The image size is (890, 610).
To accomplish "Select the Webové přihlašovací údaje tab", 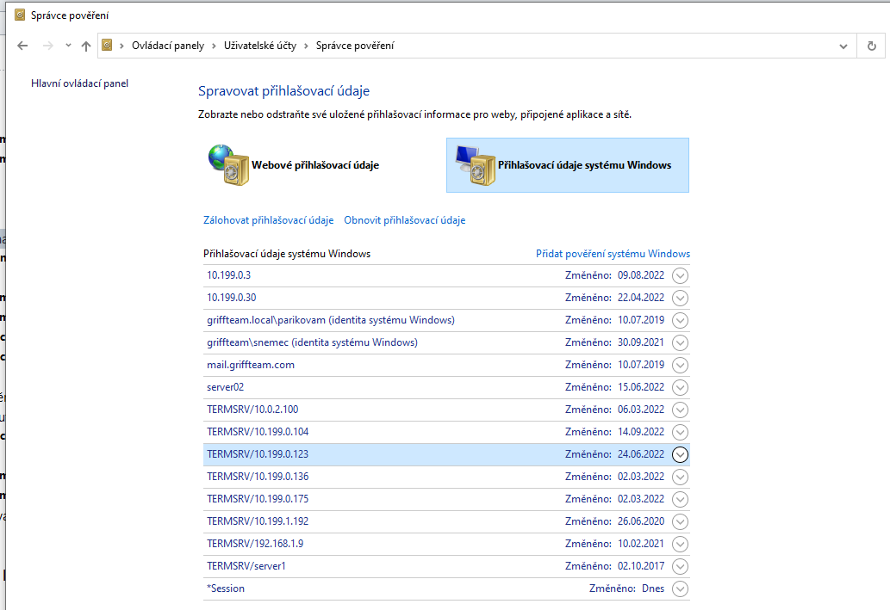I will click(x=314, y=165).
